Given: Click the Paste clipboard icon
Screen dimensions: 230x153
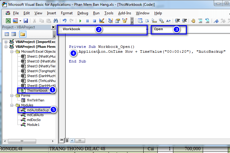Looking at the screenshot, I should point(49,21).
